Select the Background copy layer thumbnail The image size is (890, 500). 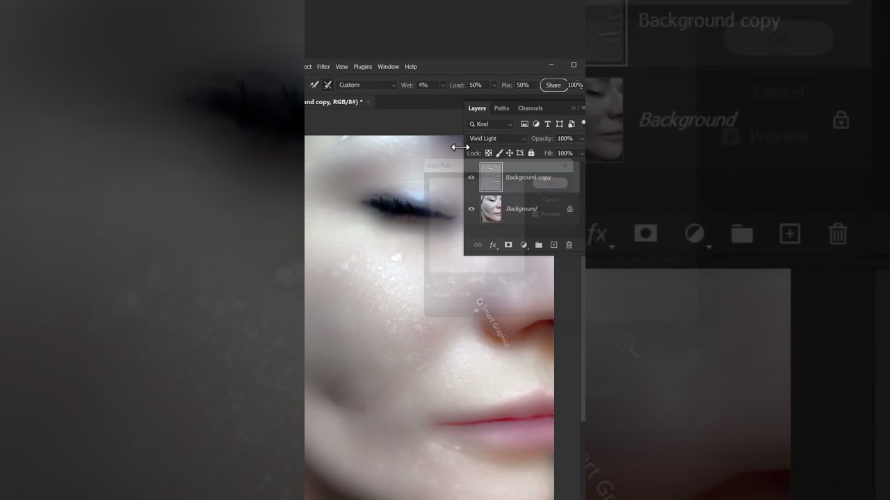(491, 178)
